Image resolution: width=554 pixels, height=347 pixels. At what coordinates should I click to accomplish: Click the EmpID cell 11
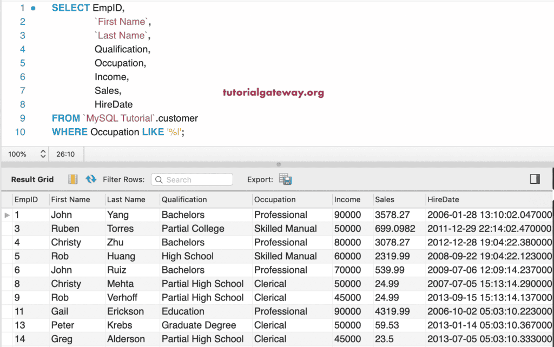tap(19, 311)
